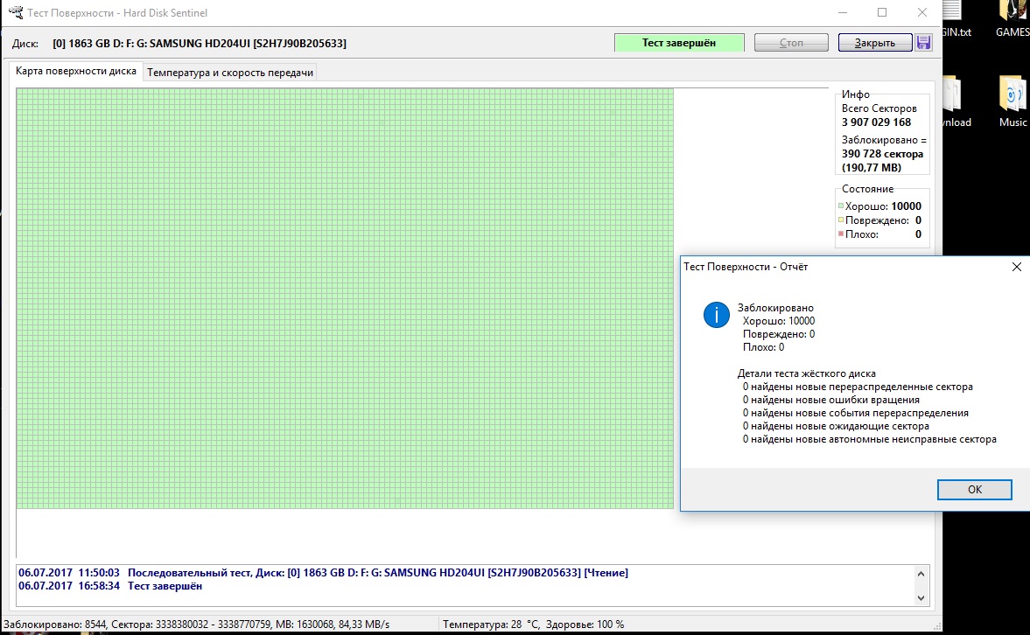Click Температура: 28 °C in status bar

click(x=491, y=625)
